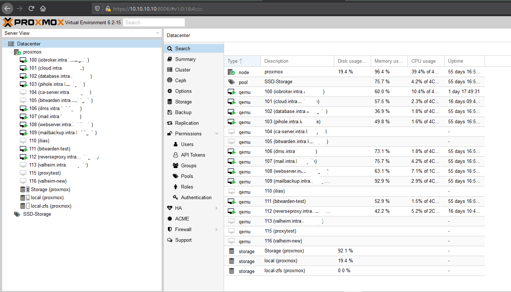Select Storage (proxmox) in tree

click(x=82, y=189)
